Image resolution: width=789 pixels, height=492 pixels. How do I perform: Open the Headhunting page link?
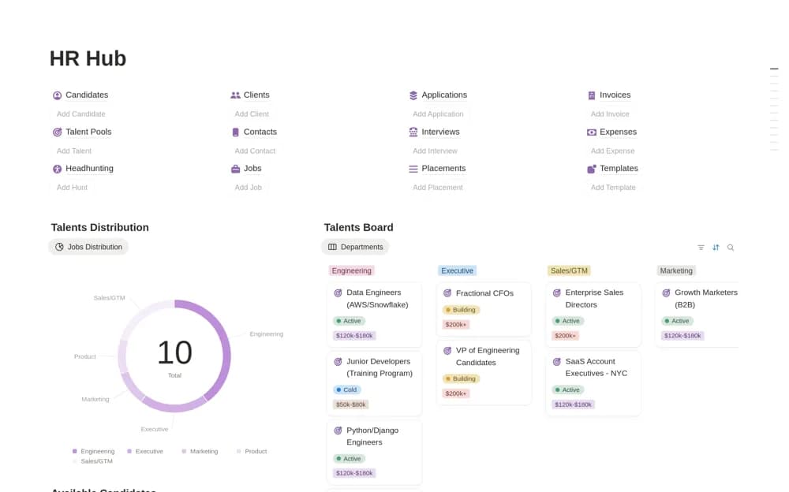point(90,169)
